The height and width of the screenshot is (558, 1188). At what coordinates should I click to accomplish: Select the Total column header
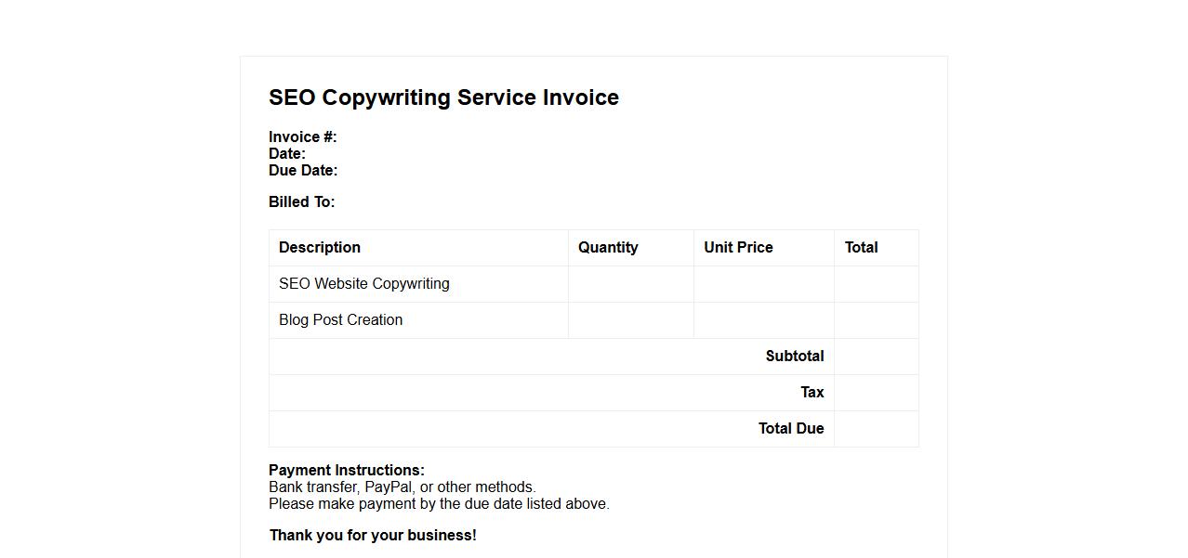pos(861,248)
